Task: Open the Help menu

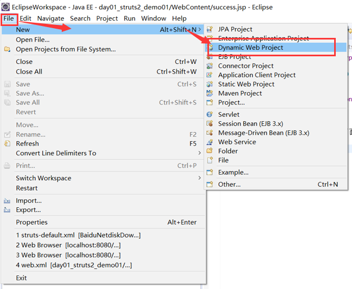Action: coord(179,18)
